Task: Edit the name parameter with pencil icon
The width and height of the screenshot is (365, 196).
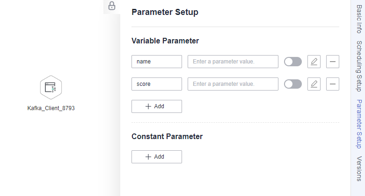Action: pos(314,62)
